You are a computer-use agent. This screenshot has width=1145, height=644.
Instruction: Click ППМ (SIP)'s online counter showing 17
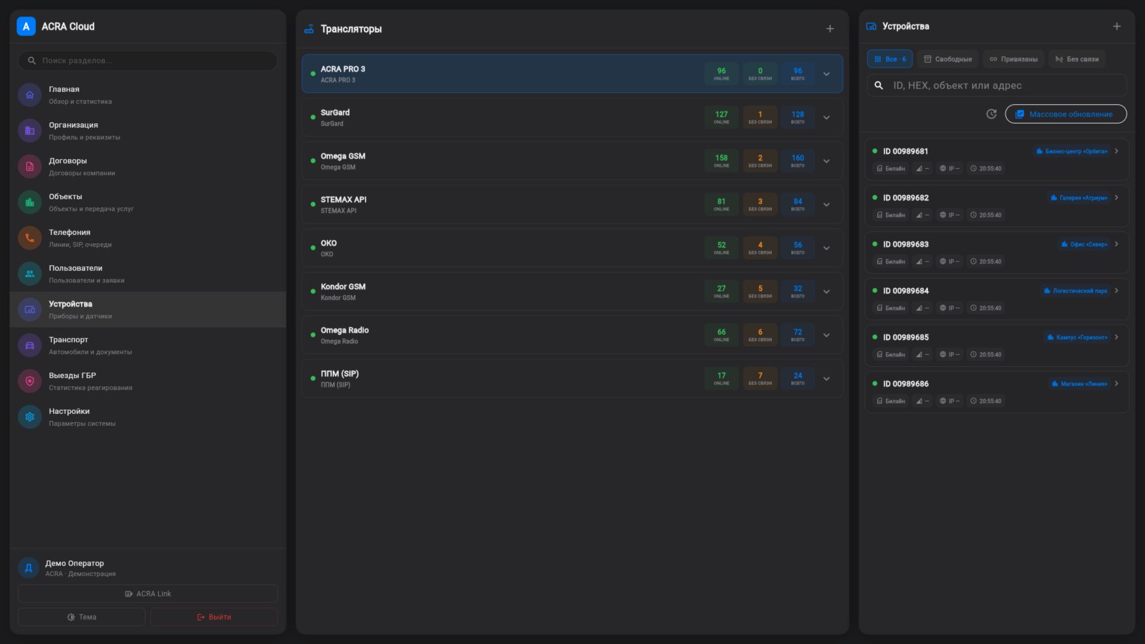pyautogui.click(x=722, y=379)
